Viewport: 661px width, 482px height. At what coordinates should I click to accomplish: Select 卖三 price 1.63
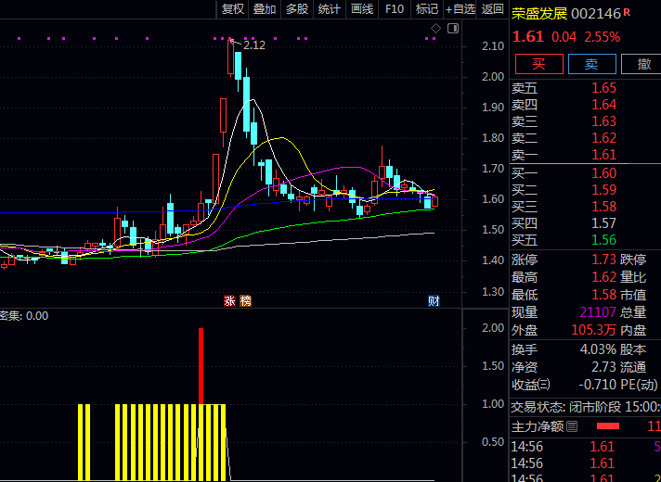tap(603, 121)
